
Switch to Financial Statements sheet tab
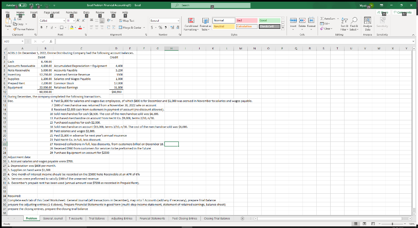152,218
